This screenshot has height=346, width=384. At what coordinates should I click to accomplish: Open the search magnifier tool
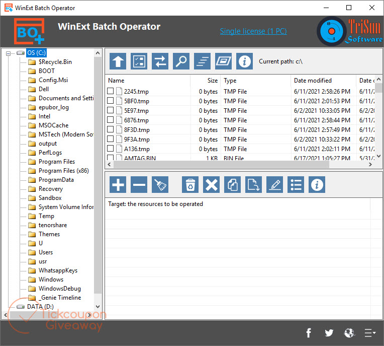pyautogui.click(x=181, y=61)
